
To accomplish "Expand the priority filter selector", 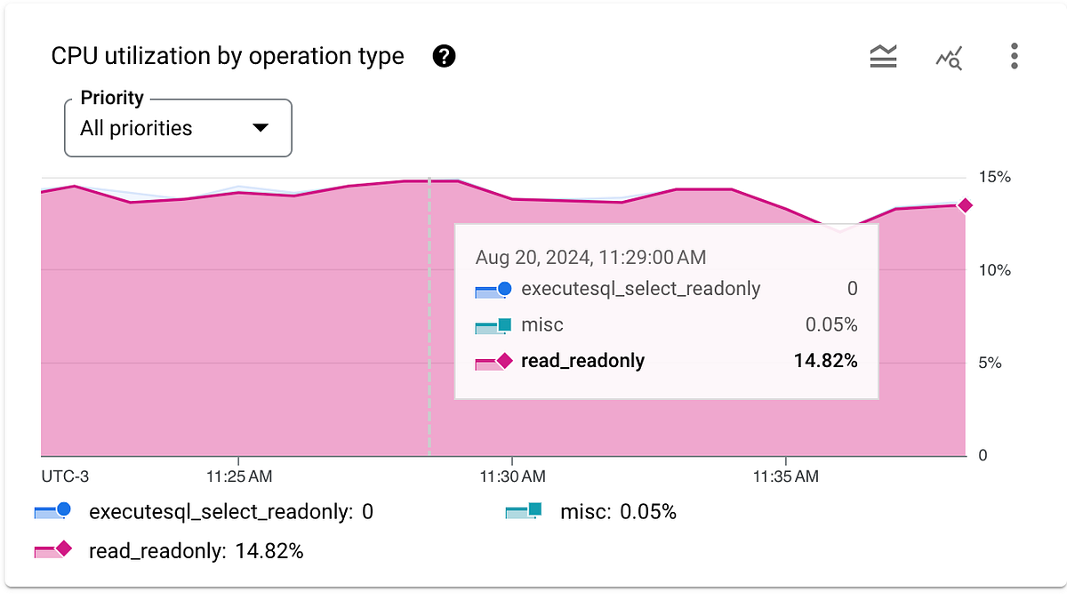I will (178, 127).
